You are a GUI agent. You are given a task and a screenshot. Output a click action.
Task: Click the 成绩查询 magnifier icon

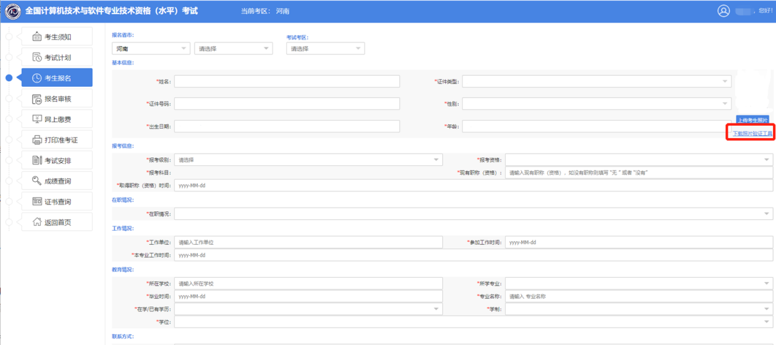(x=37, y=181)
